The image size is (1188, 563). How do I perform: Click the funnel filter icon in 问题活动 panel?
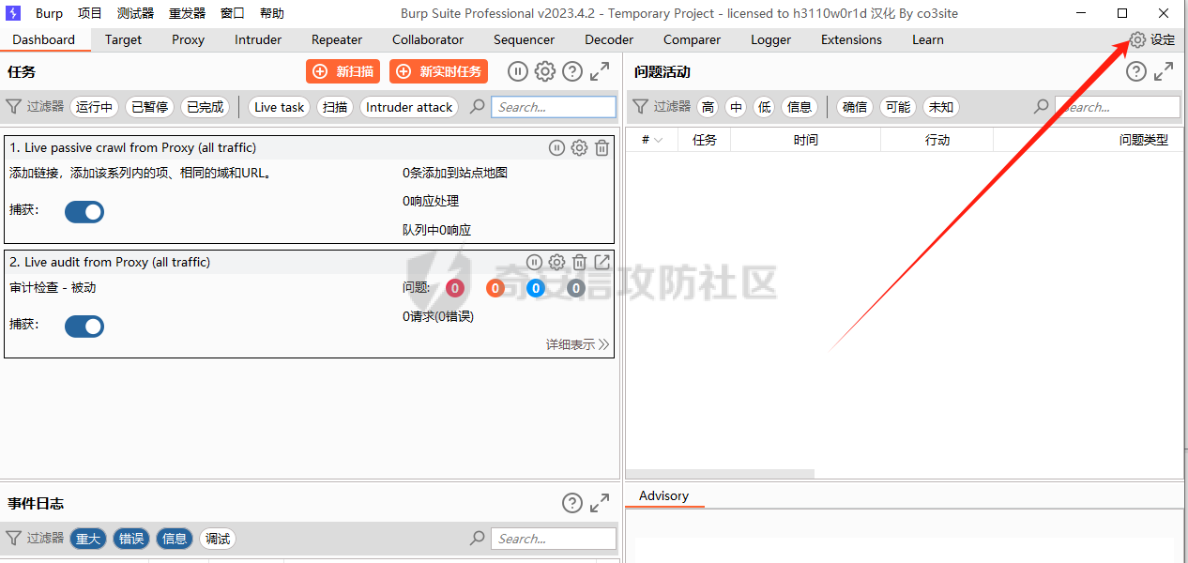click(x=640, y=107)
